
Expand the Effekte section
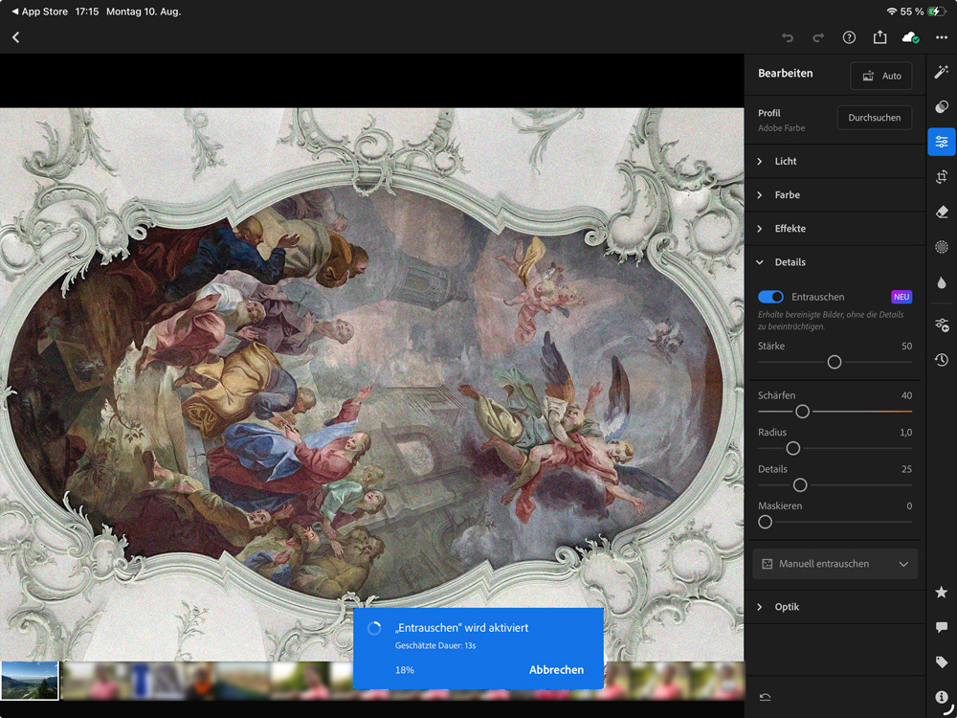835,229
